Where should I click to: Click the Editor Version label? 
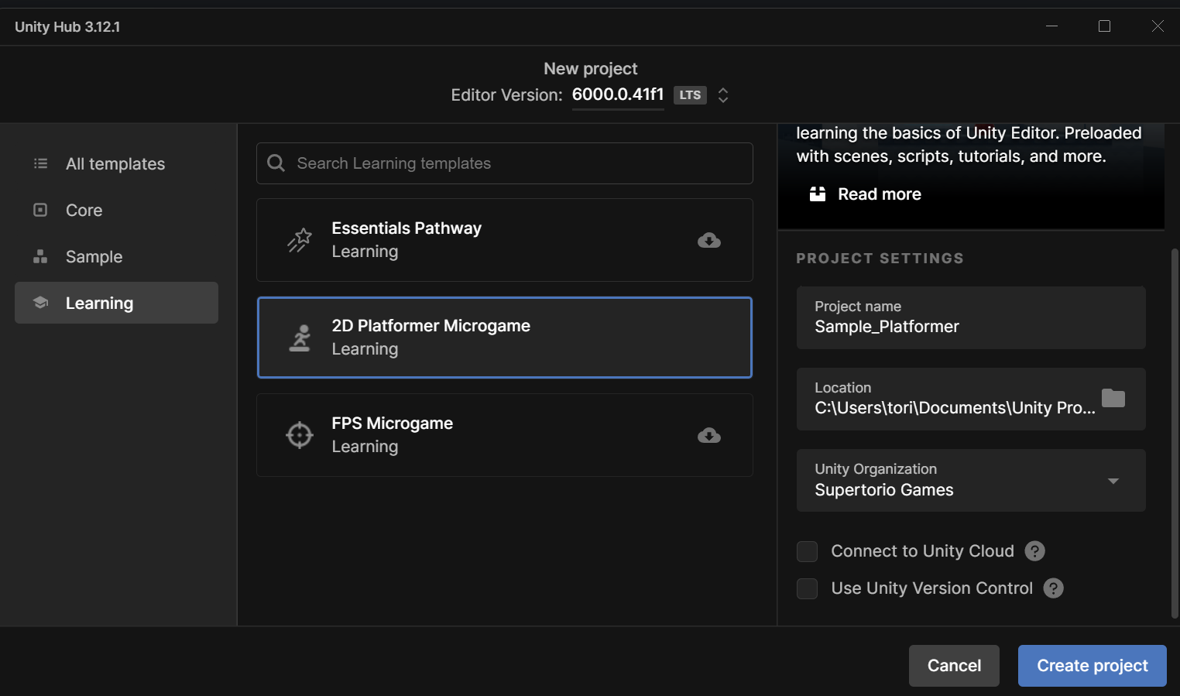[x=506, y=95]
